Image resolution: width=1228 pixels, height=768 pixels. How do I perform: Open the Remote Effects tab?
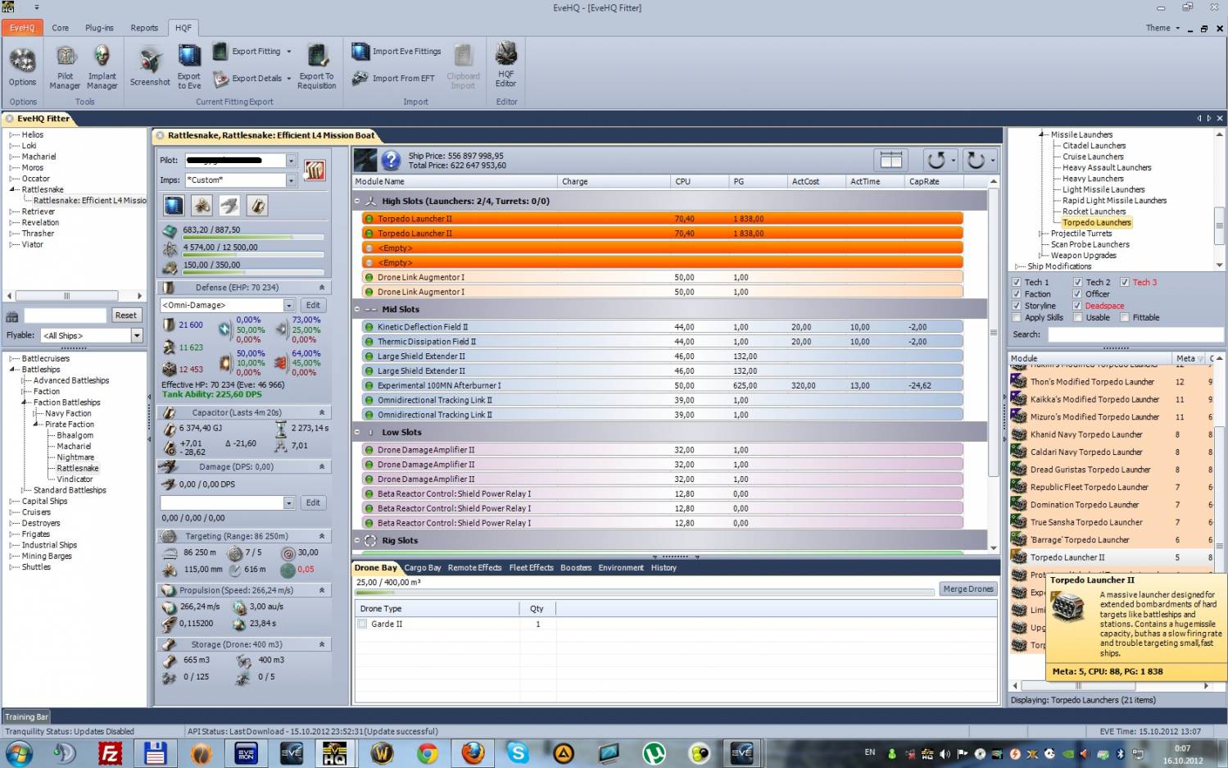[x=474, y=567]
